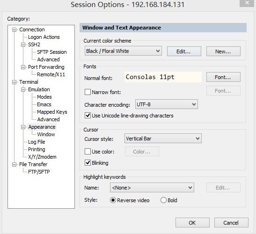256x234 pixels.
Task: Collapse the Emulation tree node
Action: tap(23, 89)
